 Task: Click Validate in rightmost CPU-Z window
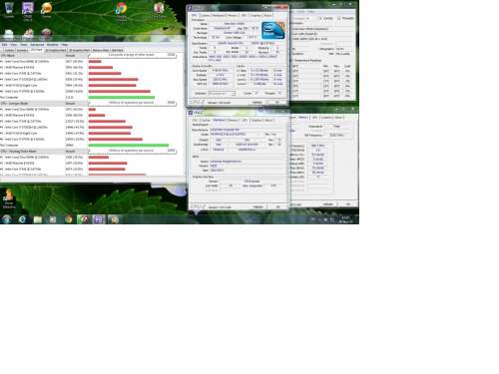(x=327, y=204)
